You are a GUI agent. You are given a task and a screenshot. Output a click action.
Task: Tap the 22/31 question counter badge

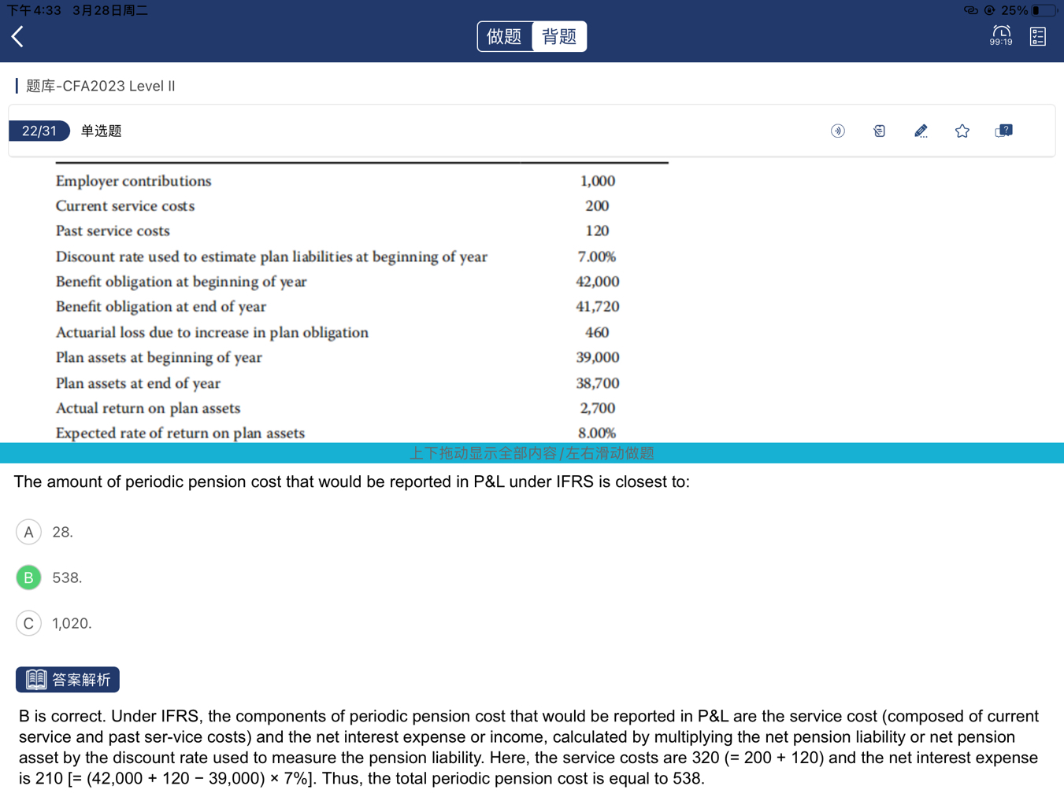(39, 131)
